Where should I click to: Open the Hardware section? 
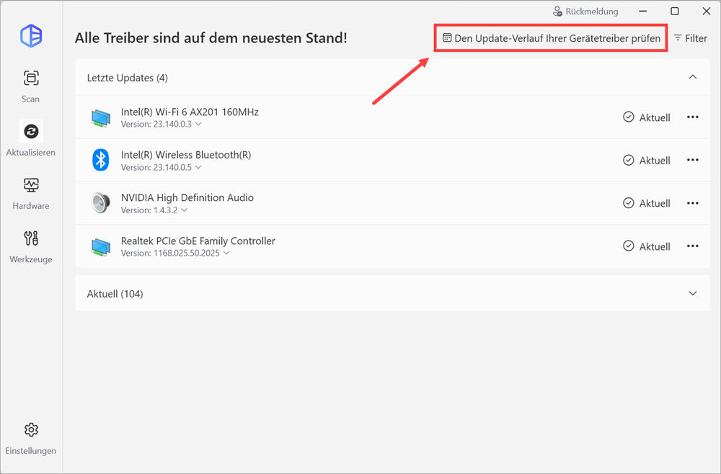31,193
